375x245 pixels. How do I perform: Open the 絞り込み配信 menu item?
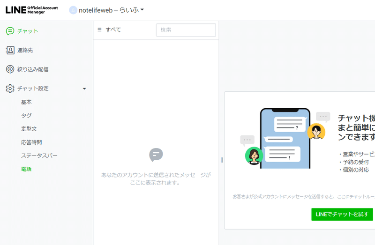click(33, 69)
